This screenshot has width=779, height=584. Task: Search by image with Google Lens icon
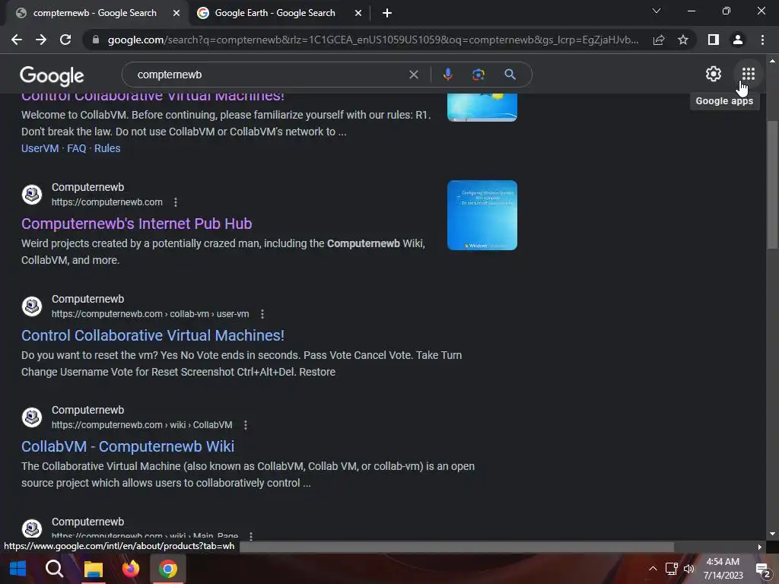[479, 75]
